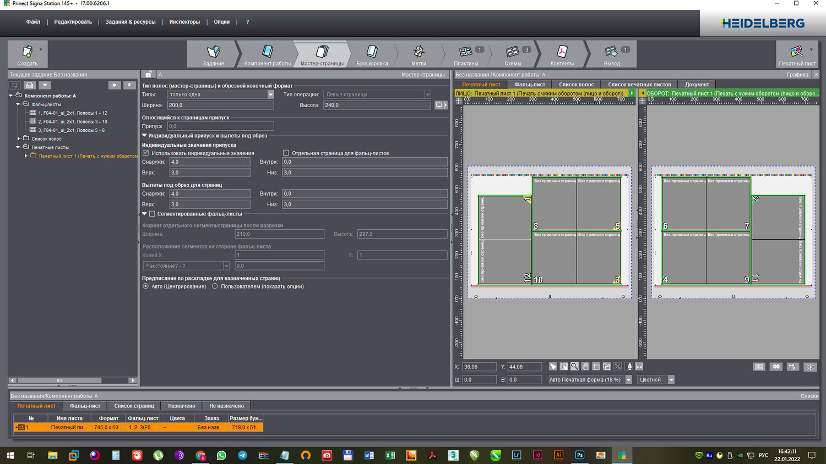826x464 pixels.
Task: Uncheck Использовать индивидуальные значения
Action: coord(146,153)
